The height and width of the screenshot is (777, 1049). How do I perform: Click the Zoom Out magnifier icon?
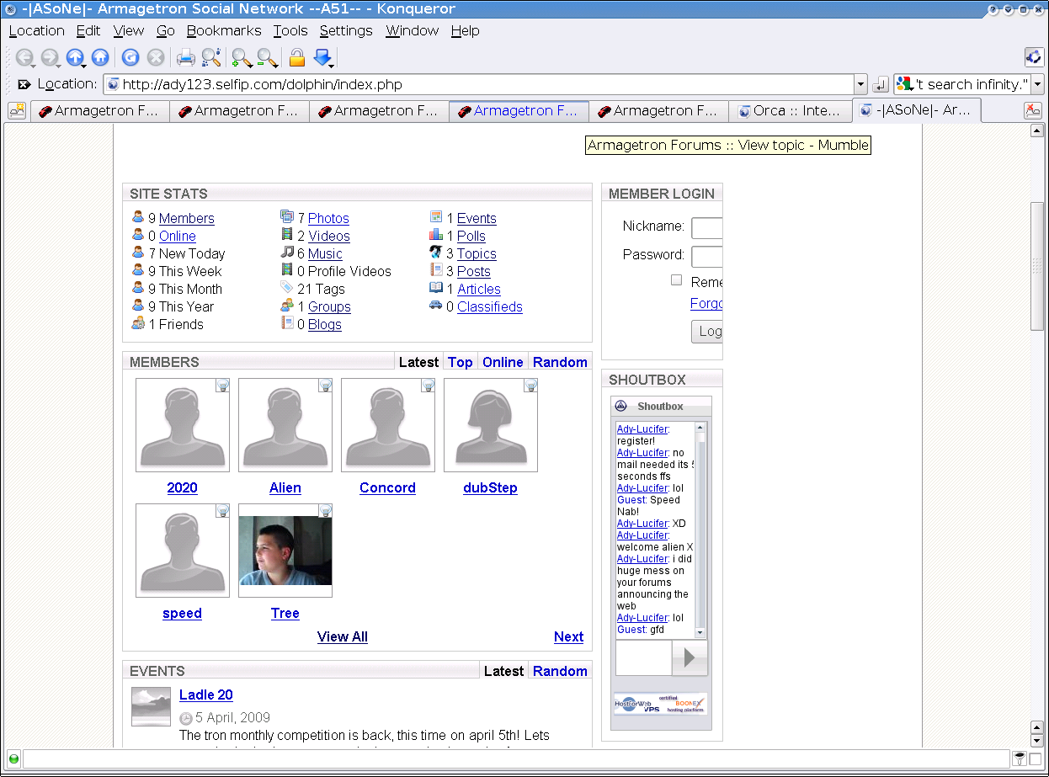pyautogui.click(x=268, y=57)
